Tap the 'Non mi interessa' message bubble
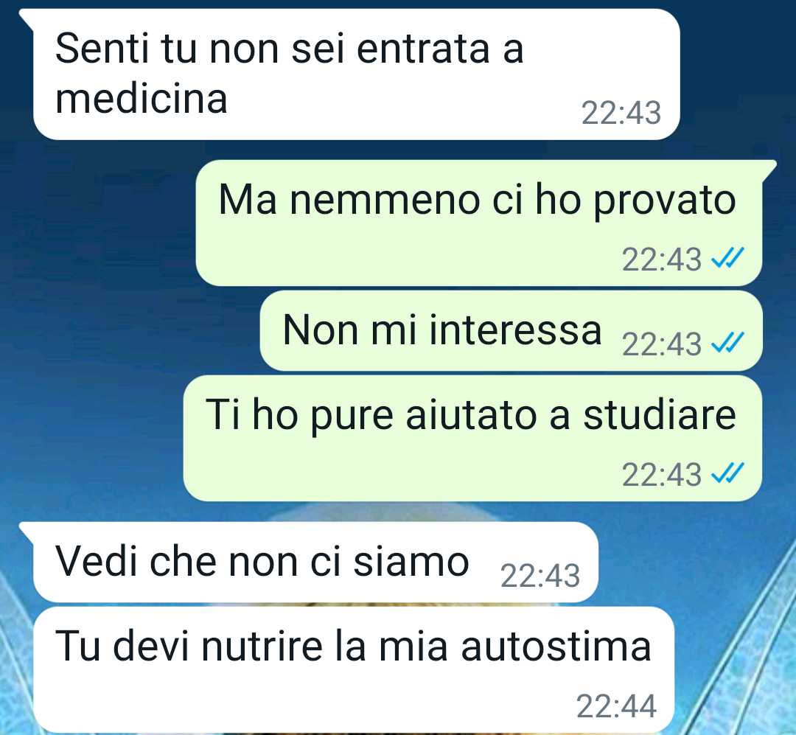This screenshot has height=735, width=796. [512, 331]
